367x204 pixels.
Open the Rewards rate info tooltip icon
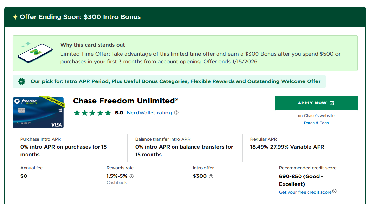(131, 176)
